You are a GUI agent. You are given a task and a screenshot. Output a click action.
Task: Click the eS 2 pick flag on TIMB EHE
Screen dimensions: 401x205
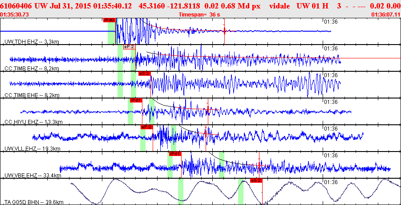click(145, 74)
